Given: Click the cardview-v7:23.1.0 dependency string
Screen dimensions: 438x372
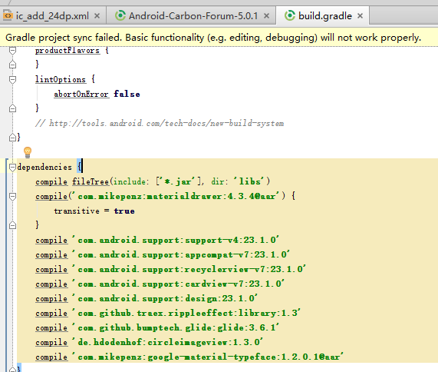Looking at the screenshot, I should (x=178, y=284).
